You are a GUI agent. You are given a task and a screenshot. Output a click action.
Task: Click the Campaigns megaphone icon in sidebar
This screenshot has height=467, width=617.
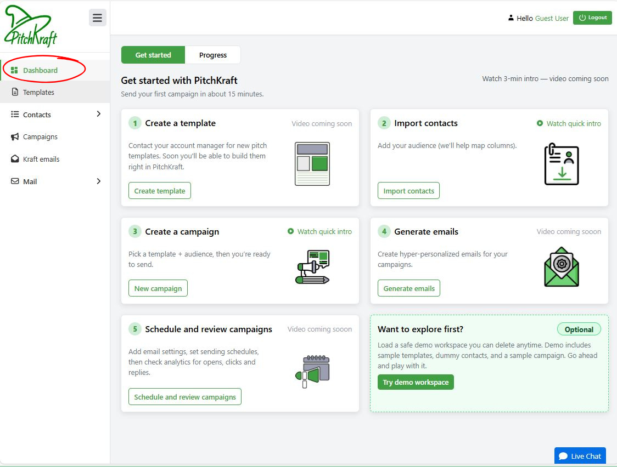click(x=15, y=137)
